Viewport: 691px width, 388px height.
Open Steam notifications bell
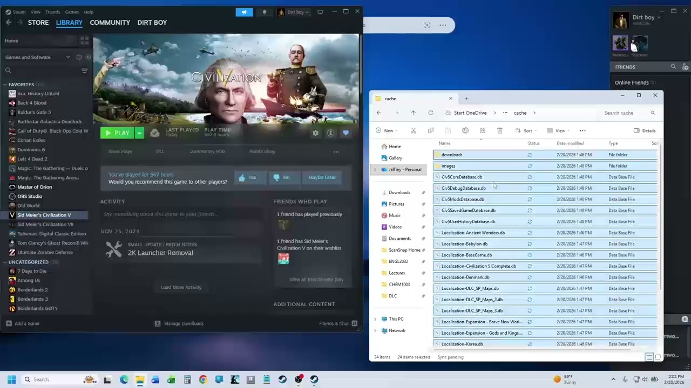[264, 12]
